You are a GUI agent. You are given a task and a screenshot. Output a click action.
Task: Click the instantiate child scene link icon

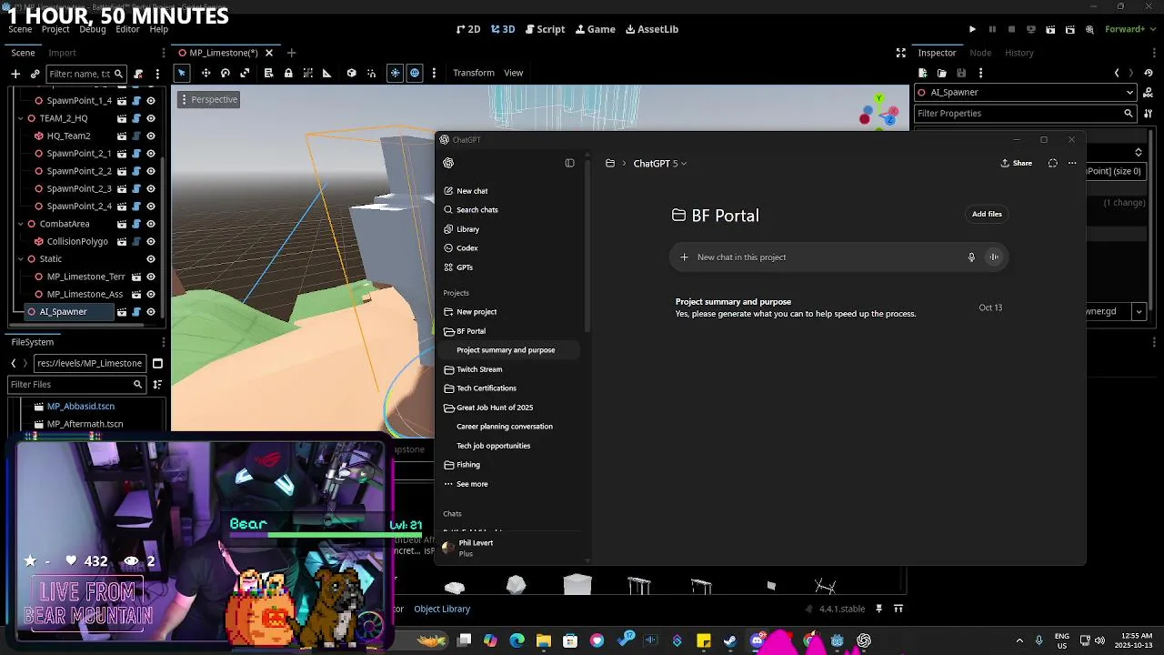[x=35, y=74]
